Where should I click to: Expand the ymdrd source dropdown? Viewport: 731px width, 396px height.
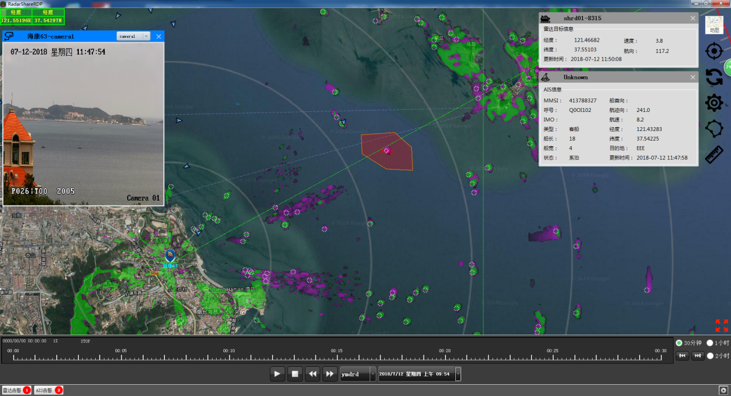point(373,374)
